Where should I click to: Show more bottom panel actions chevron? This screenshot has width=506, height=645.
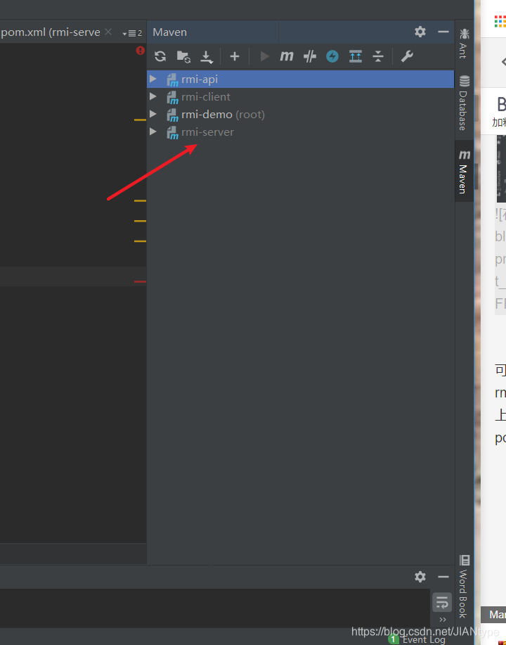(x=443, y=620)
